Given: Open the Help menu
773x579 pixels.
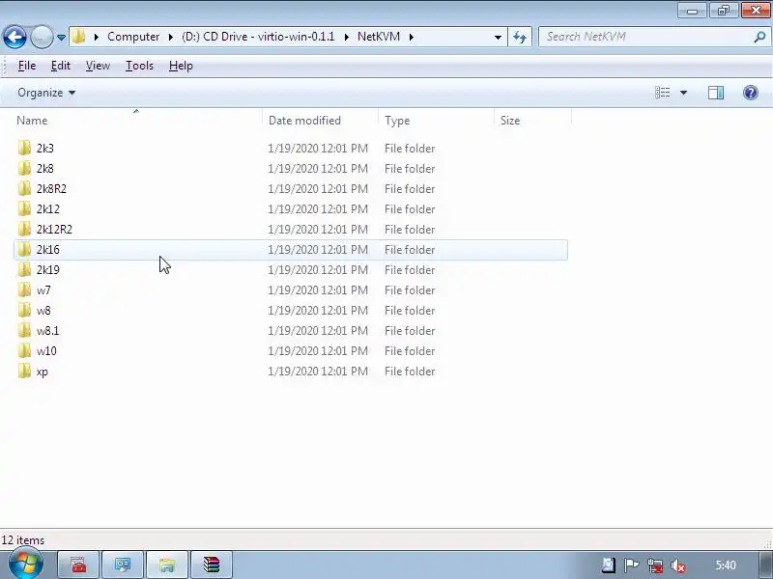Looking at the screenshot, I should point(181,66).
